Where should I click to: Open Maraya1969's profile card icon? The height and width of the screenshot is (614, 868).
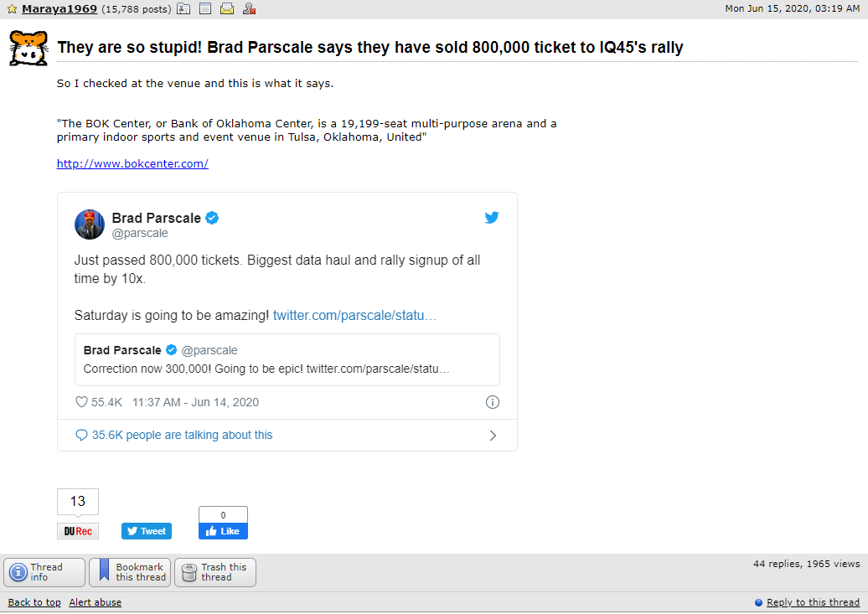click(x=183, y=9)
